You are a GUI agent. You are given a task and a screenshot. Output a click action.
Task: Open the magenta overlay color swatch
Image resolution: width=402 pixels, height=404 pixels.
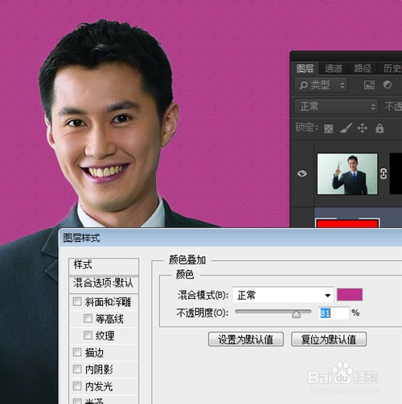(350, 295)
